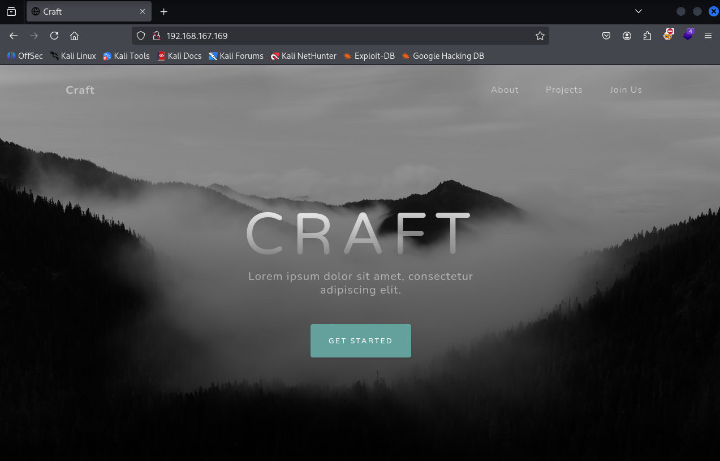720x461 pixels.
Task: Click the browser back arrow button
Action: [14, 36]
